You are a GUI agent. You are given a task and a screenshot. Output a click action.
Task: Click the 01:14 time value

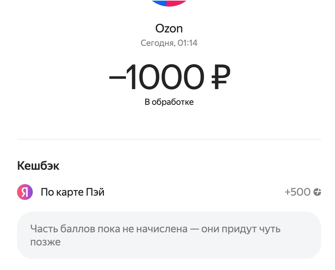pyautogui.click(x=187, y=43)
